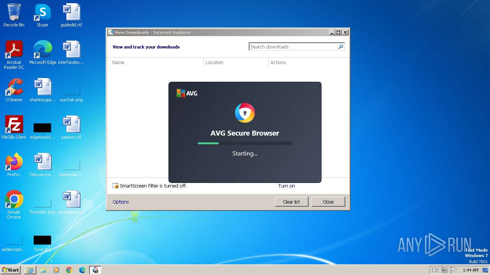Select the quotessays.rtf document icon
The height and width of the screenshot is (275, 490).
(x=71, y=202)
